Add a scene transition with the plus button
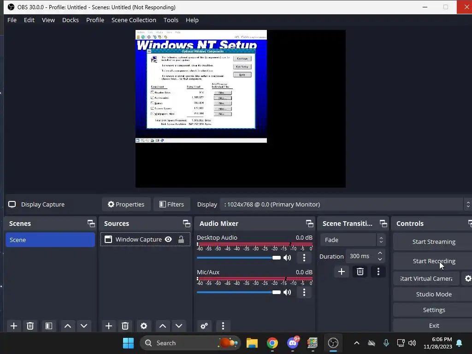472x354 pixels. pos(342,272)
